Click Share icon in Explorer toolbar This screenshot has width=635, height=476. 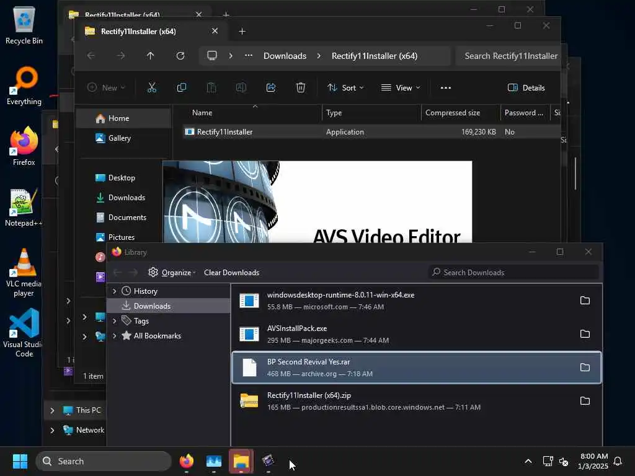(x=271, y=87)
